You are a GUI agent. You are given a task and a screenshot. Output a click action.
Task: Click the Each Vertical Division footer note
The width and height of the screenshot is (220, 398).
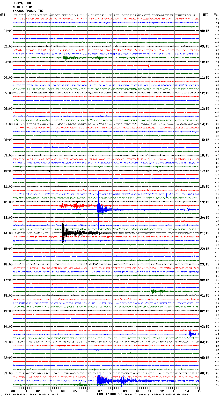pyautogui.click(x=33, y=394)
